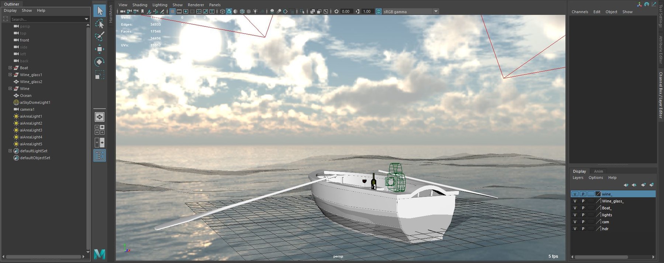
Task: Switch to the Anim layer tab
Action: pos(598,171)
